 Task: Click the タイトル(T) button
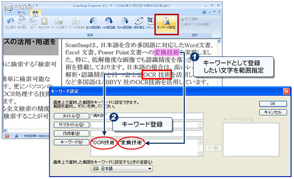coord(71,116)
